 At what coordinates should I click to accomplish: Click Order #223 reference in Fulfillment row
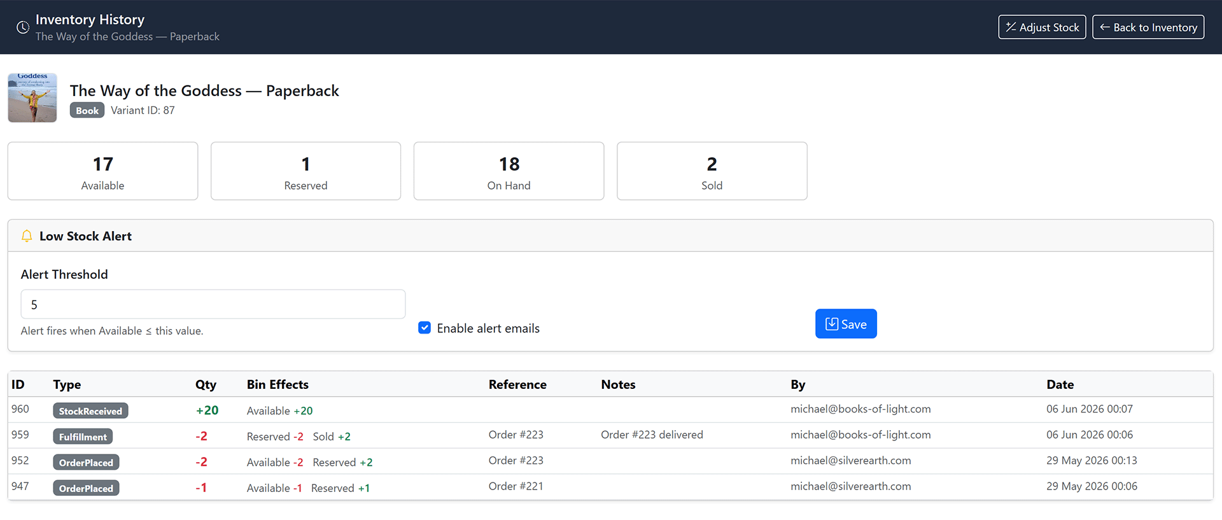tap(516, 435)
